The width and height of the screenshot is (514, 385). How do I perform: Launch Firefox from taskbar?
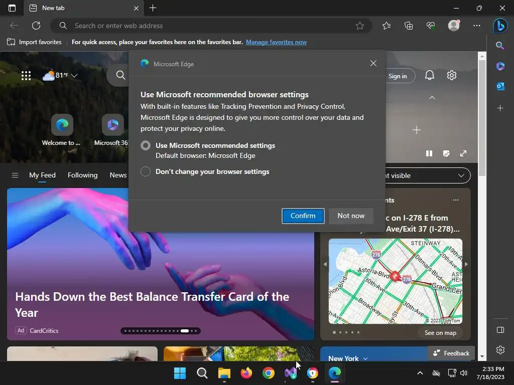(246, 373)
